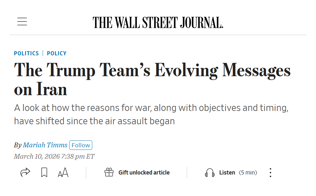Image resolution: width=316 pixels, height=196 pixels.
Task: Click the headphones audio icon
Action: (x=210, y=173)
